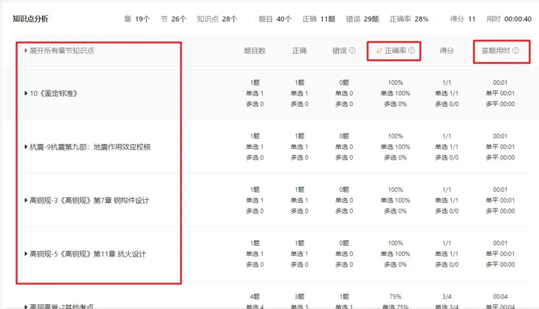Click 1/1 score in 10《鉴定标准》 row
This screenshot has width=539, height=309.
(x=447, y=82)
